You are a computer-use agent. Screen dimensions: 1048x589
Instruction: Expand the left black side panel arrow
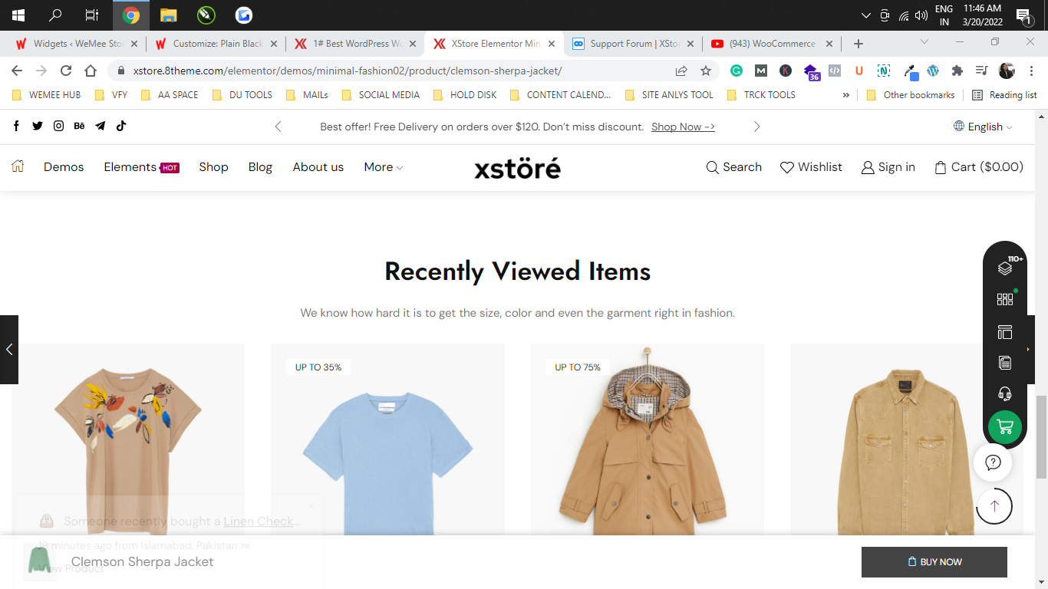tap(9, 350)
